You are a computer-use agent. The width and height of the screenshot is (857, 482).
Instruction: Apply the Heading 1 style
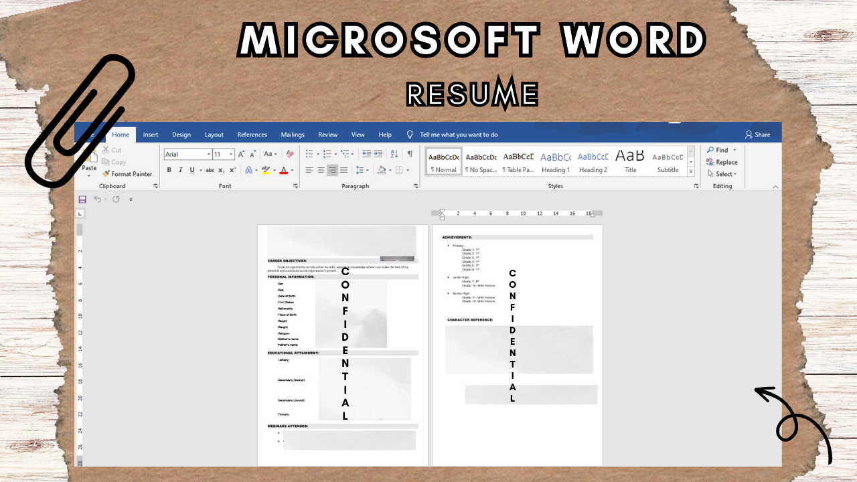tap(556, 161)
